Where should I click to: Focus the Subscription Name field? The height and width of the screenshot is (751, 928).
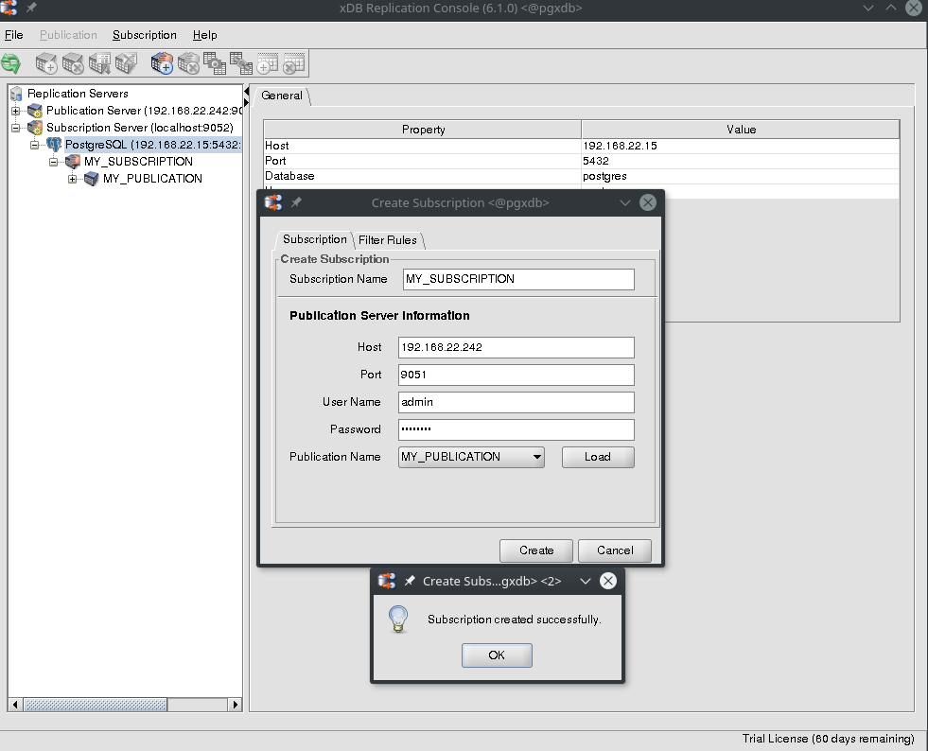pos(518,279)
